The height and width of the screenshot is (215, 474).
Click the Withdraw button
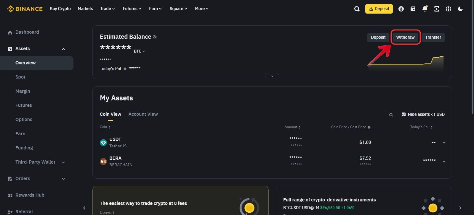(x=405, y=38)
